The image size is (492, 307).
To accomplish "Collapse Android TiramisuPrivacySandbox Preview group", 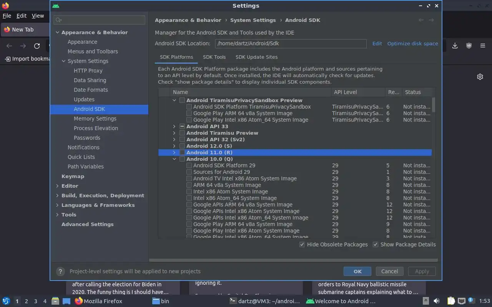I will [174, 101].
